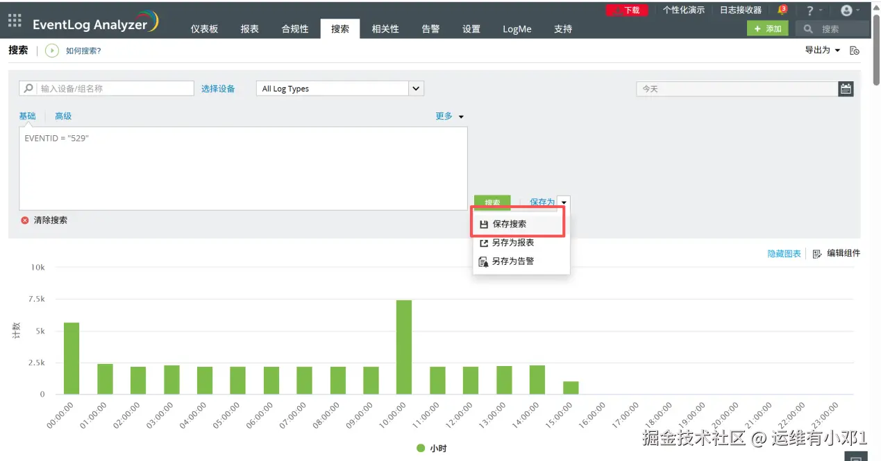Toggle the 保存为 dropdown arrow

pos(563,202)
